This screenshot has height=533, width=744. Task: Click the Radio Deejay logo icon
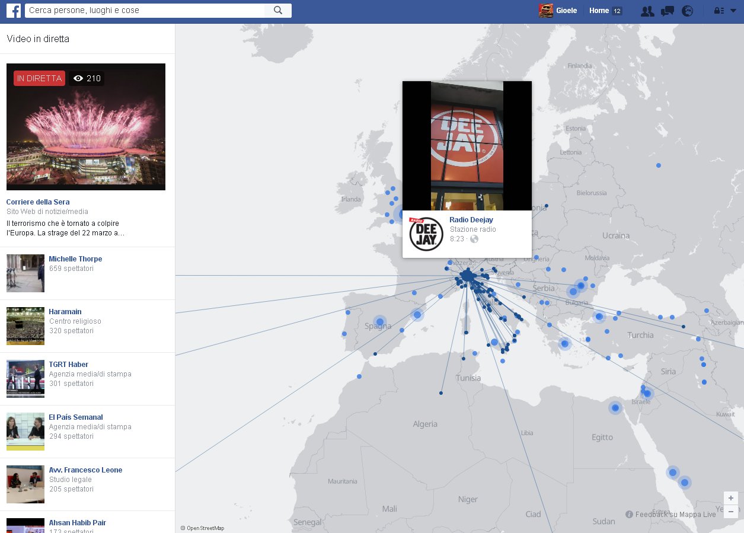coord(426,234)
